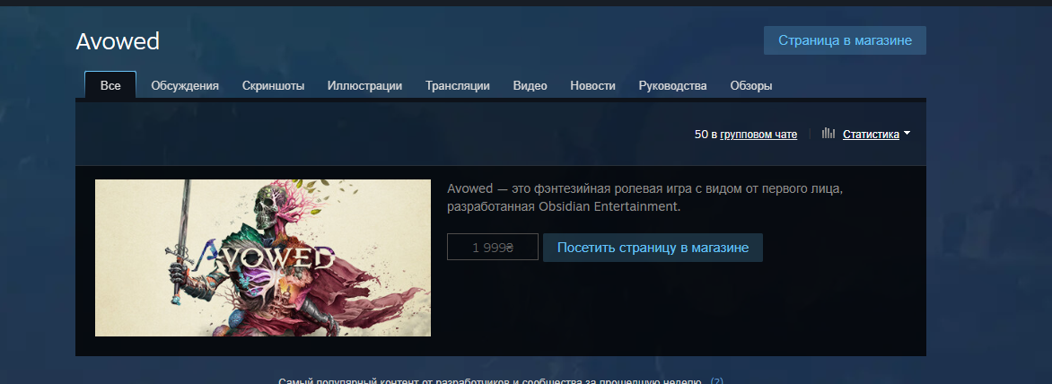This screenshot has width=1052, height=384.
Task: Click the Avowed page title heading
Action: [x=118, y=41]
